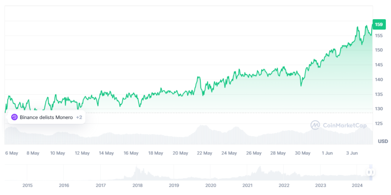Select year 2018 on the range navigator
Viewport: 391px width, 195px height.
click(138, 186)
